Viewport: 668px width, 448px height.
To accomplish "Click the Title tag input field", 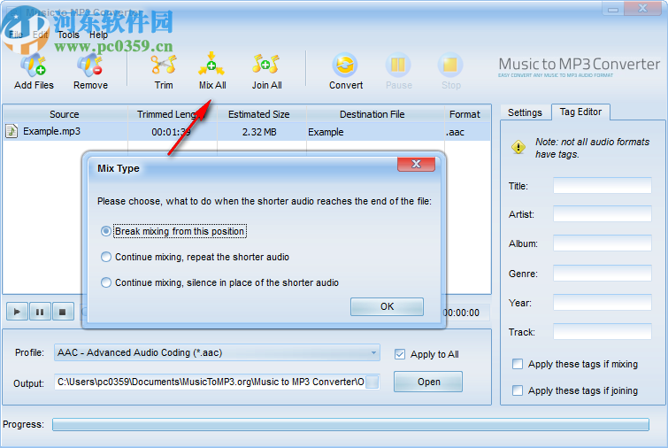I will tap(602, 186).
